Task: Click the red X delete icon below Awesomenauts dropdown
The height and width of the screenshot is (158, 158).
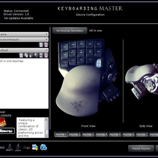Action: pos(46,45)
